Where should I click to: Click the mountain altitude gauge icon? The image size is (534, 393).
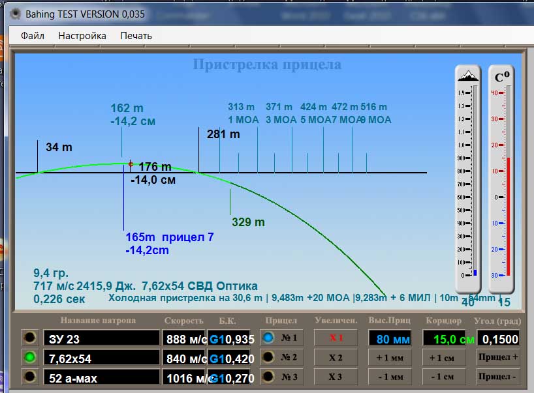tap(467, 77)
